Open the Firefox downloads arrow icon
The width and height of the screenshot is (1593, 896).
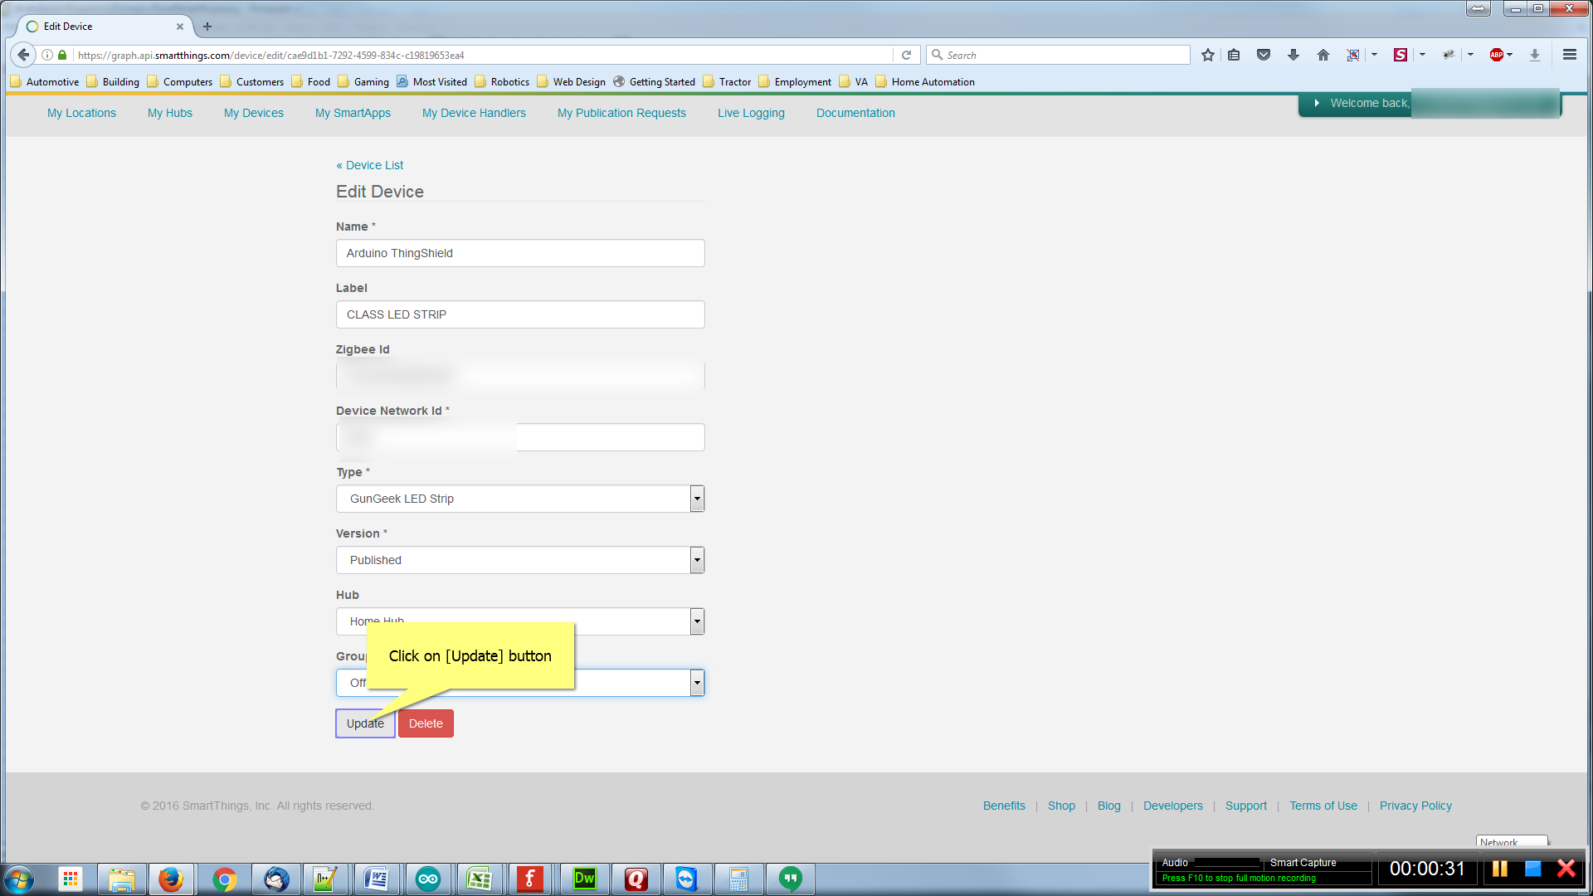pos(1293,55)
